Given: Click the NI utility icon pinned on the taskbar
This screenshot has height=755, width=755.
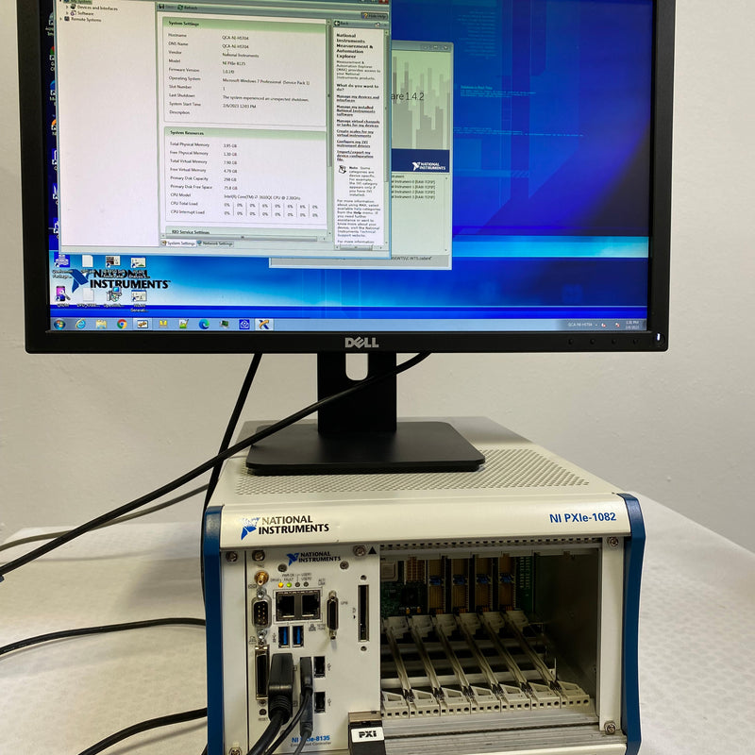Looking at the screenshot, I should coord(245,325).
